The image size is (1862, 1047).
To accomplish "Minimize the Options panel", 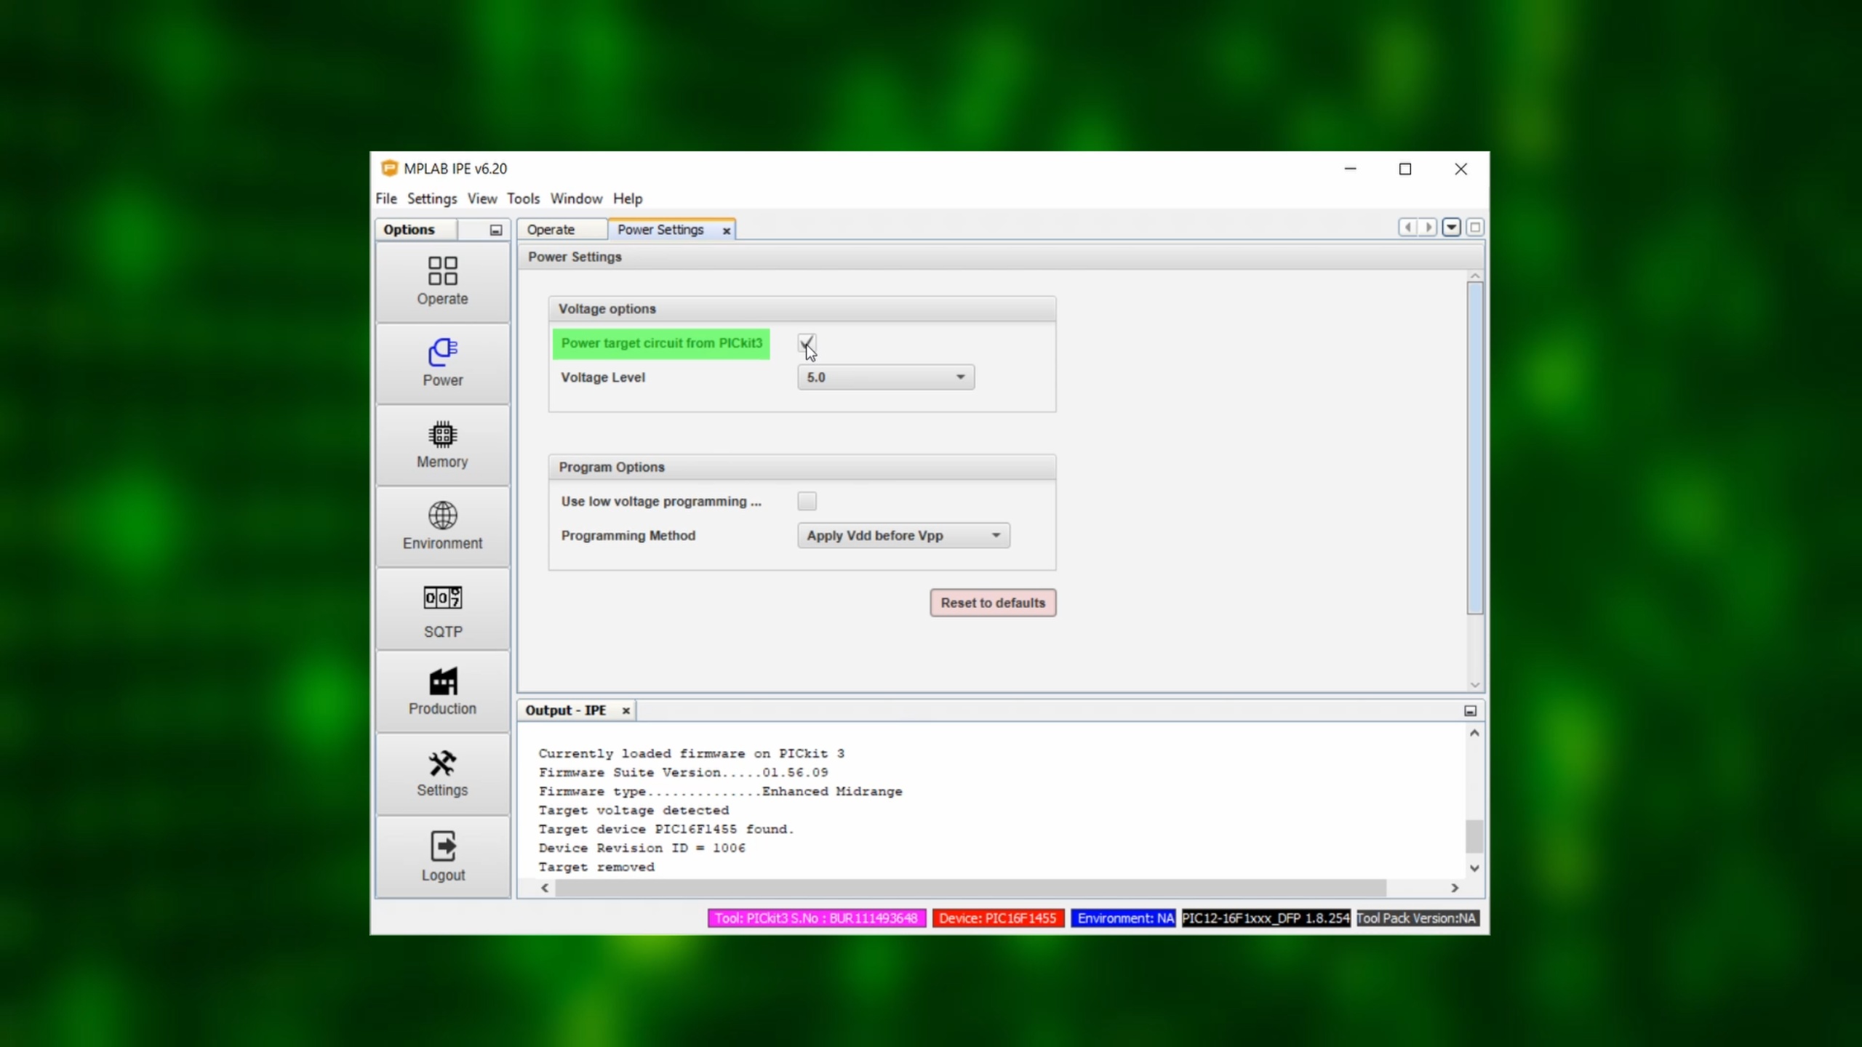I will [495, 230].
